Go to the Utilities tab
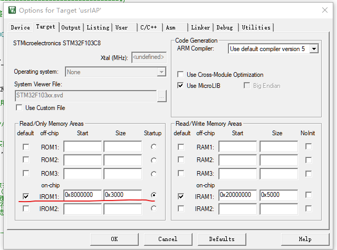The image size is (337, 250). point(256,27)
